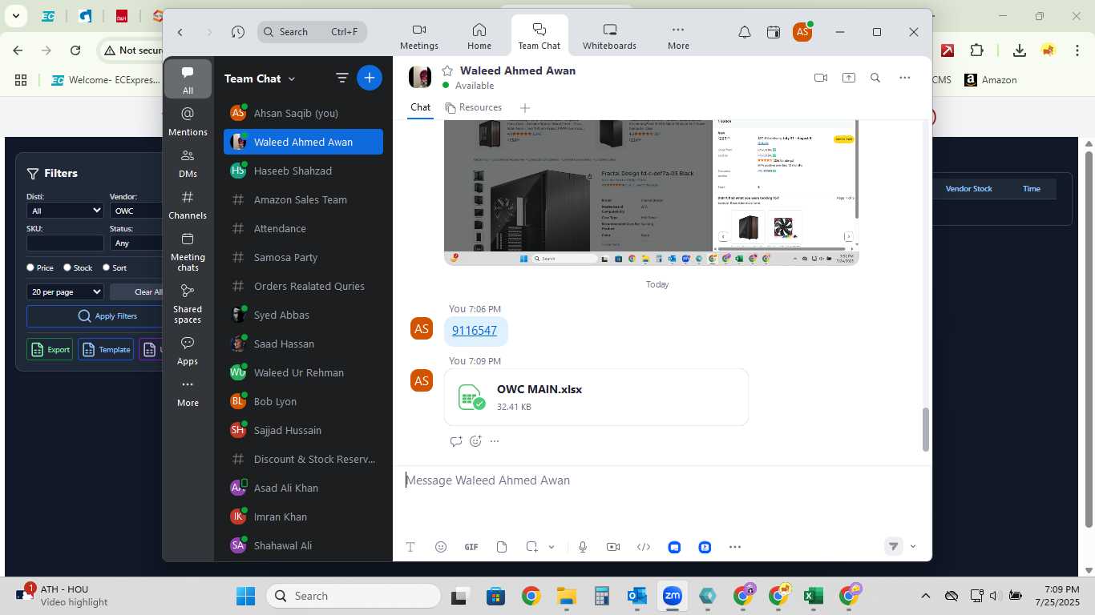Click the blue new chat plus button
The image size is (1095, 615).
pos(369,78)
